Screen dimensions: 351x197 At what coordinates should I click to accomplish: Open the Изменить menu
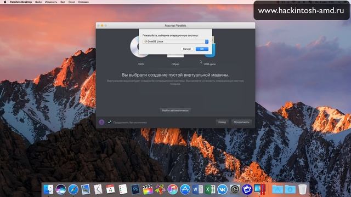tap(51, 2)
